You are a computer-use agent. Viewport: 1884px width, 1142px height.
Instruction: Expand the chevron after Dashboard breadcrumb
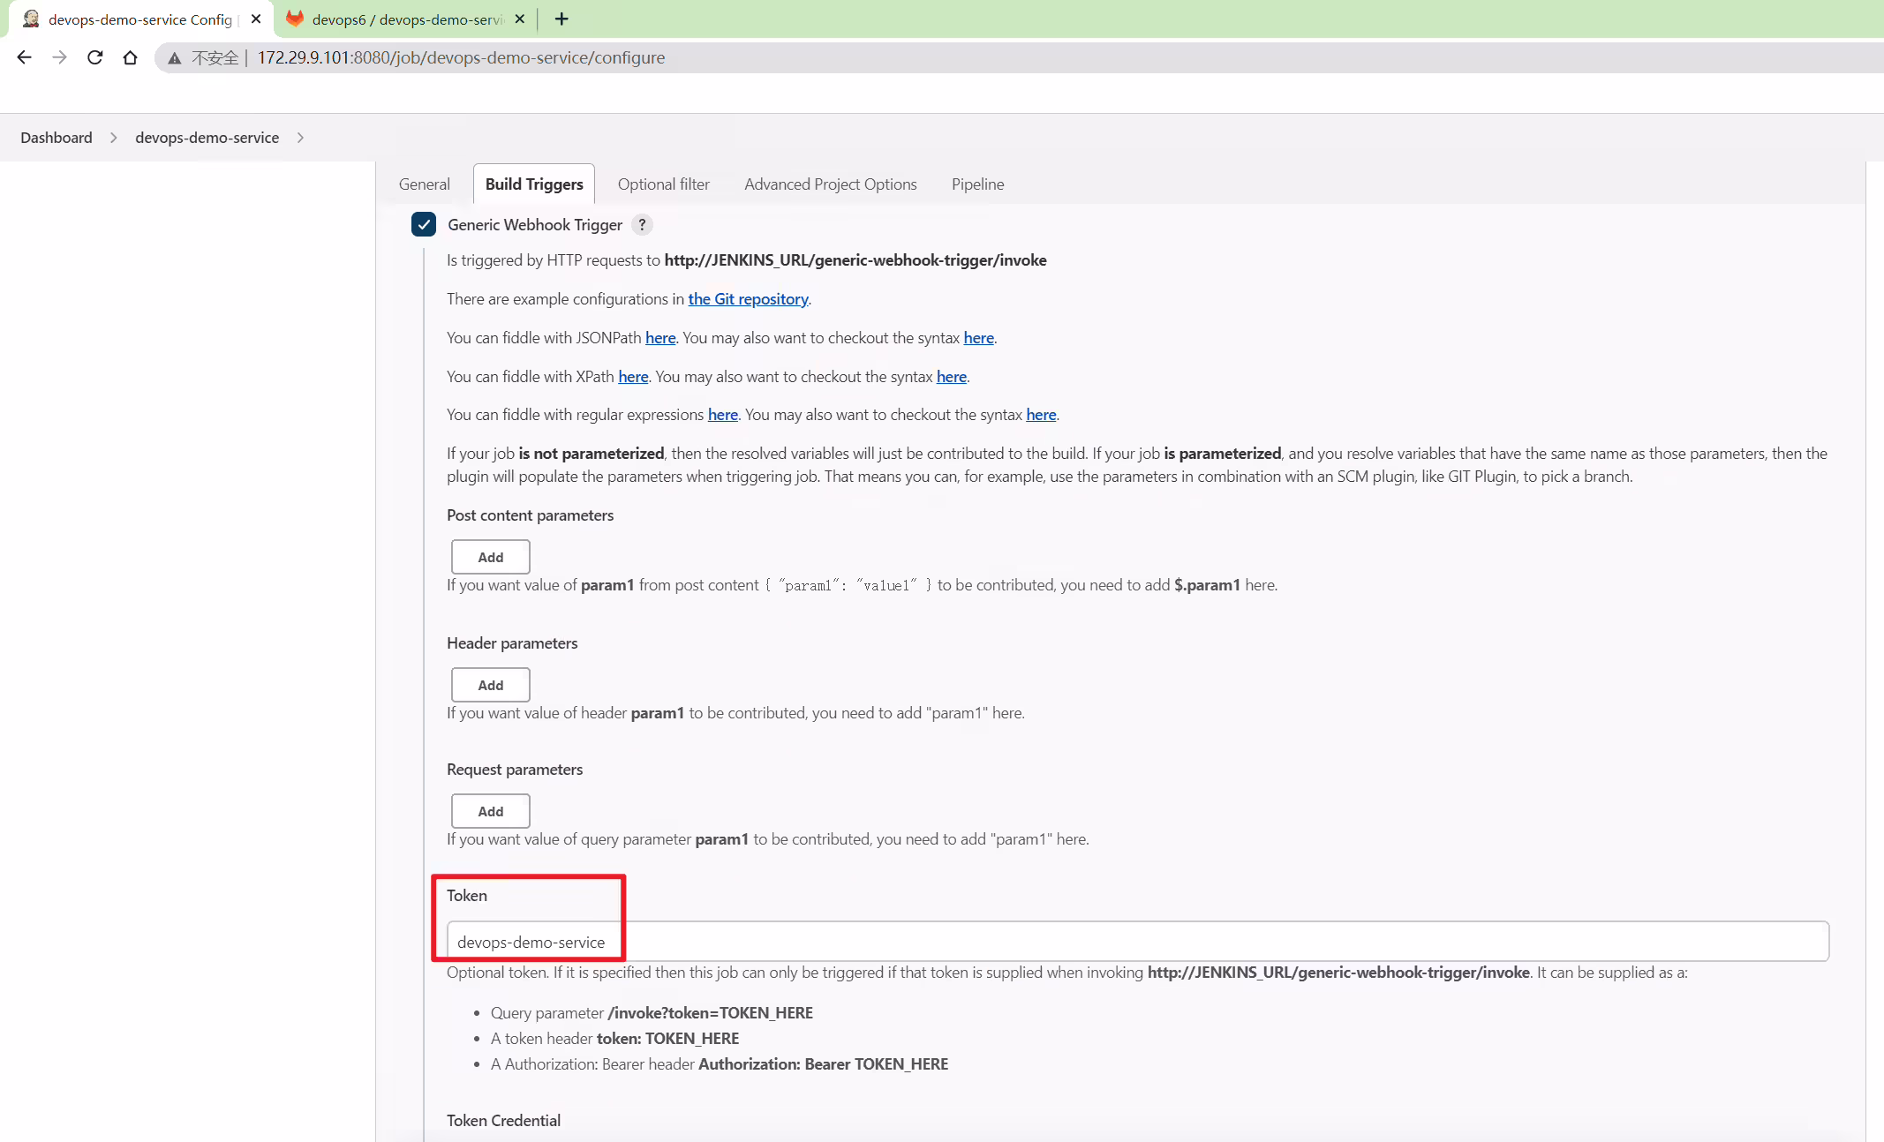114,138
